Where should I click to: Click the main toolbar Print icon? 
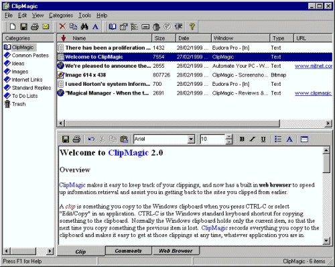click(35, 27)
